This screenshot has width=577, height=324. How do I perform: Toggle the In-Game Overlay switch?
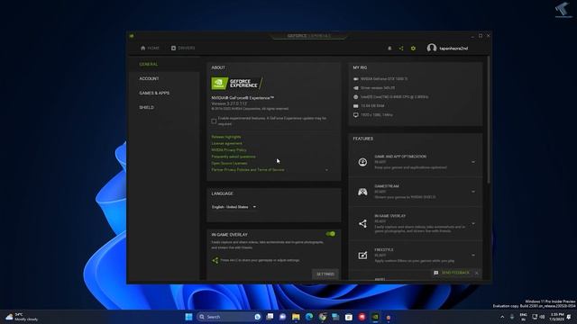(x=331, y=234)
